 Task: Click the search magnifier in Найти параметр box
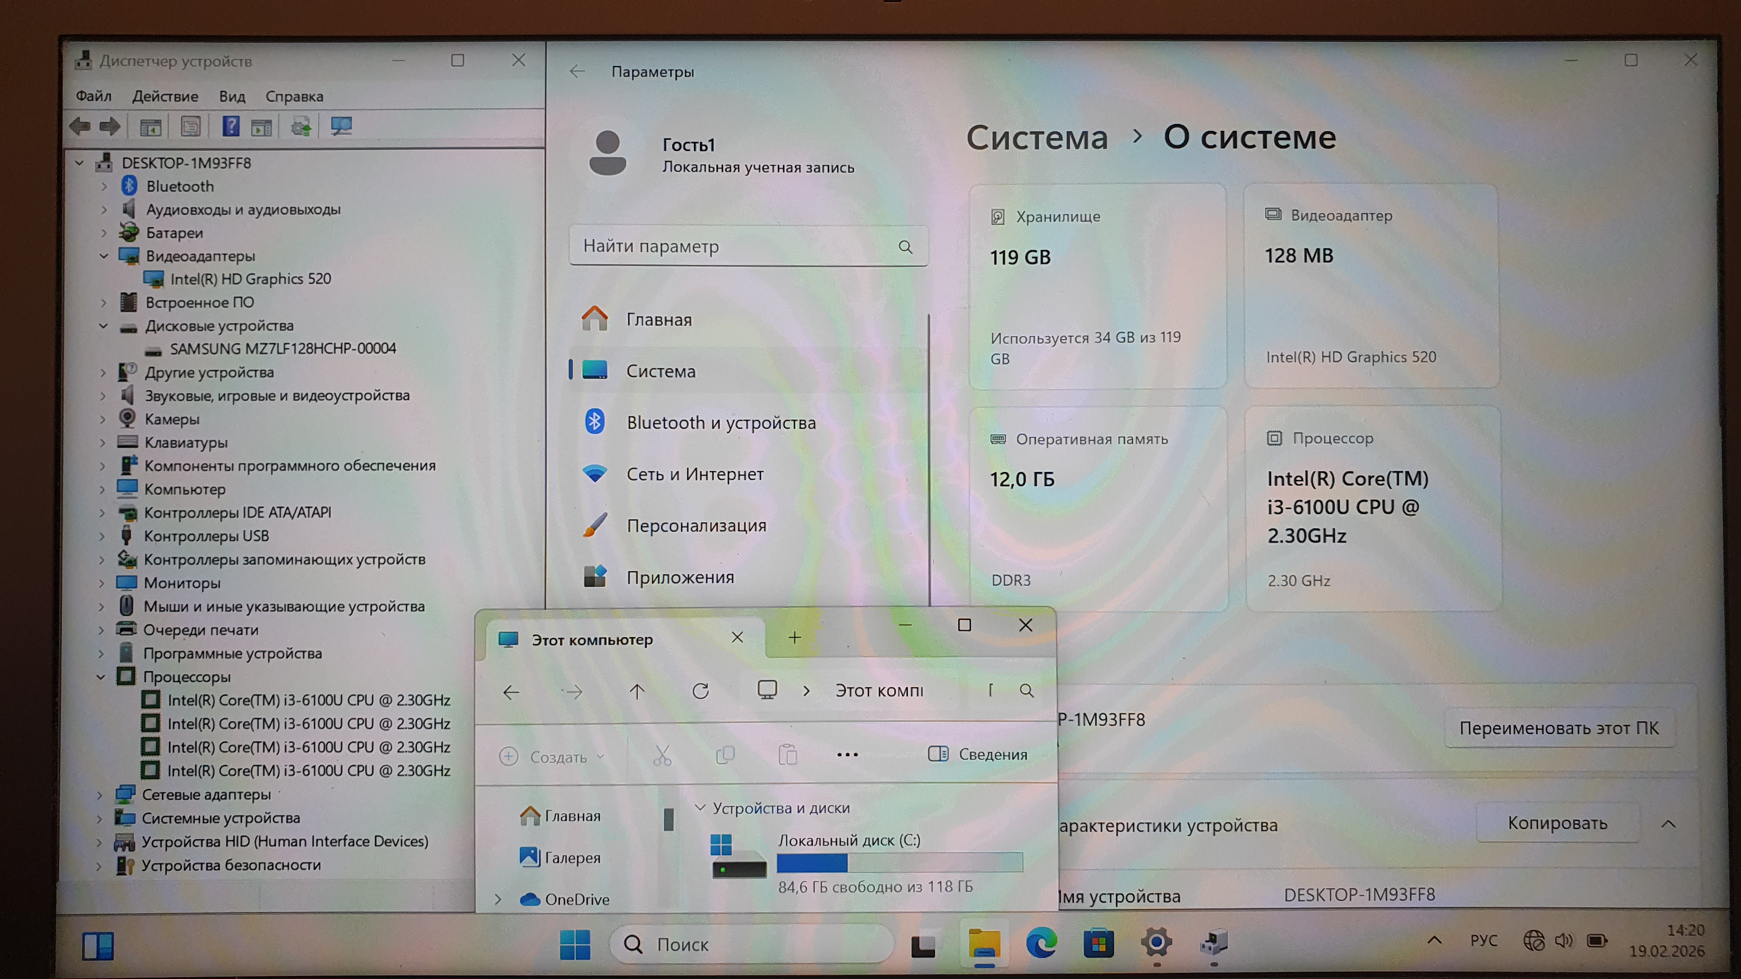pyautogui.click(x=905, y=246)
